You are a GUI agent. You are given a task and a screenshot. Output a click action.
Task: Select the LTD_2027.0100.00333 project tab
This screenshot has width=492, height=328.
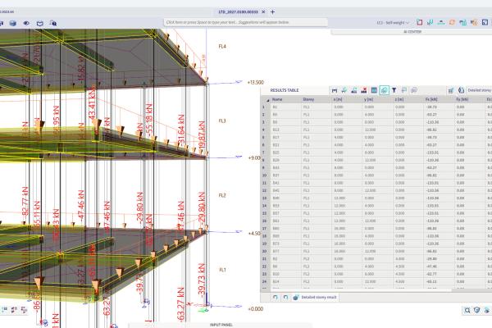[x=238, y=12]
